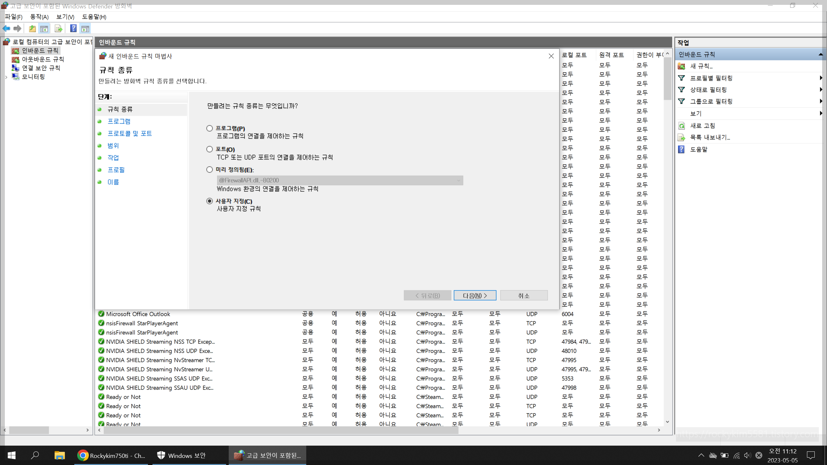827x465 pixels.
Task: Expand the 모니터링 tree node
Action: [6, 77]
